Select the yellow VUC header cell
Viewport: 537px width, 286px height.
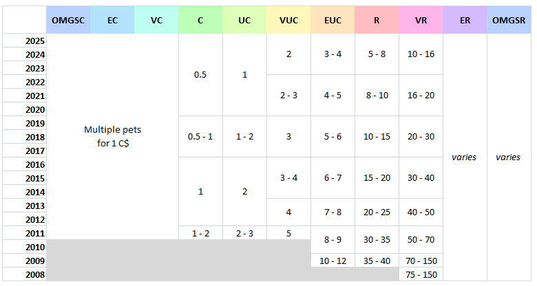[x=288, y=20]
